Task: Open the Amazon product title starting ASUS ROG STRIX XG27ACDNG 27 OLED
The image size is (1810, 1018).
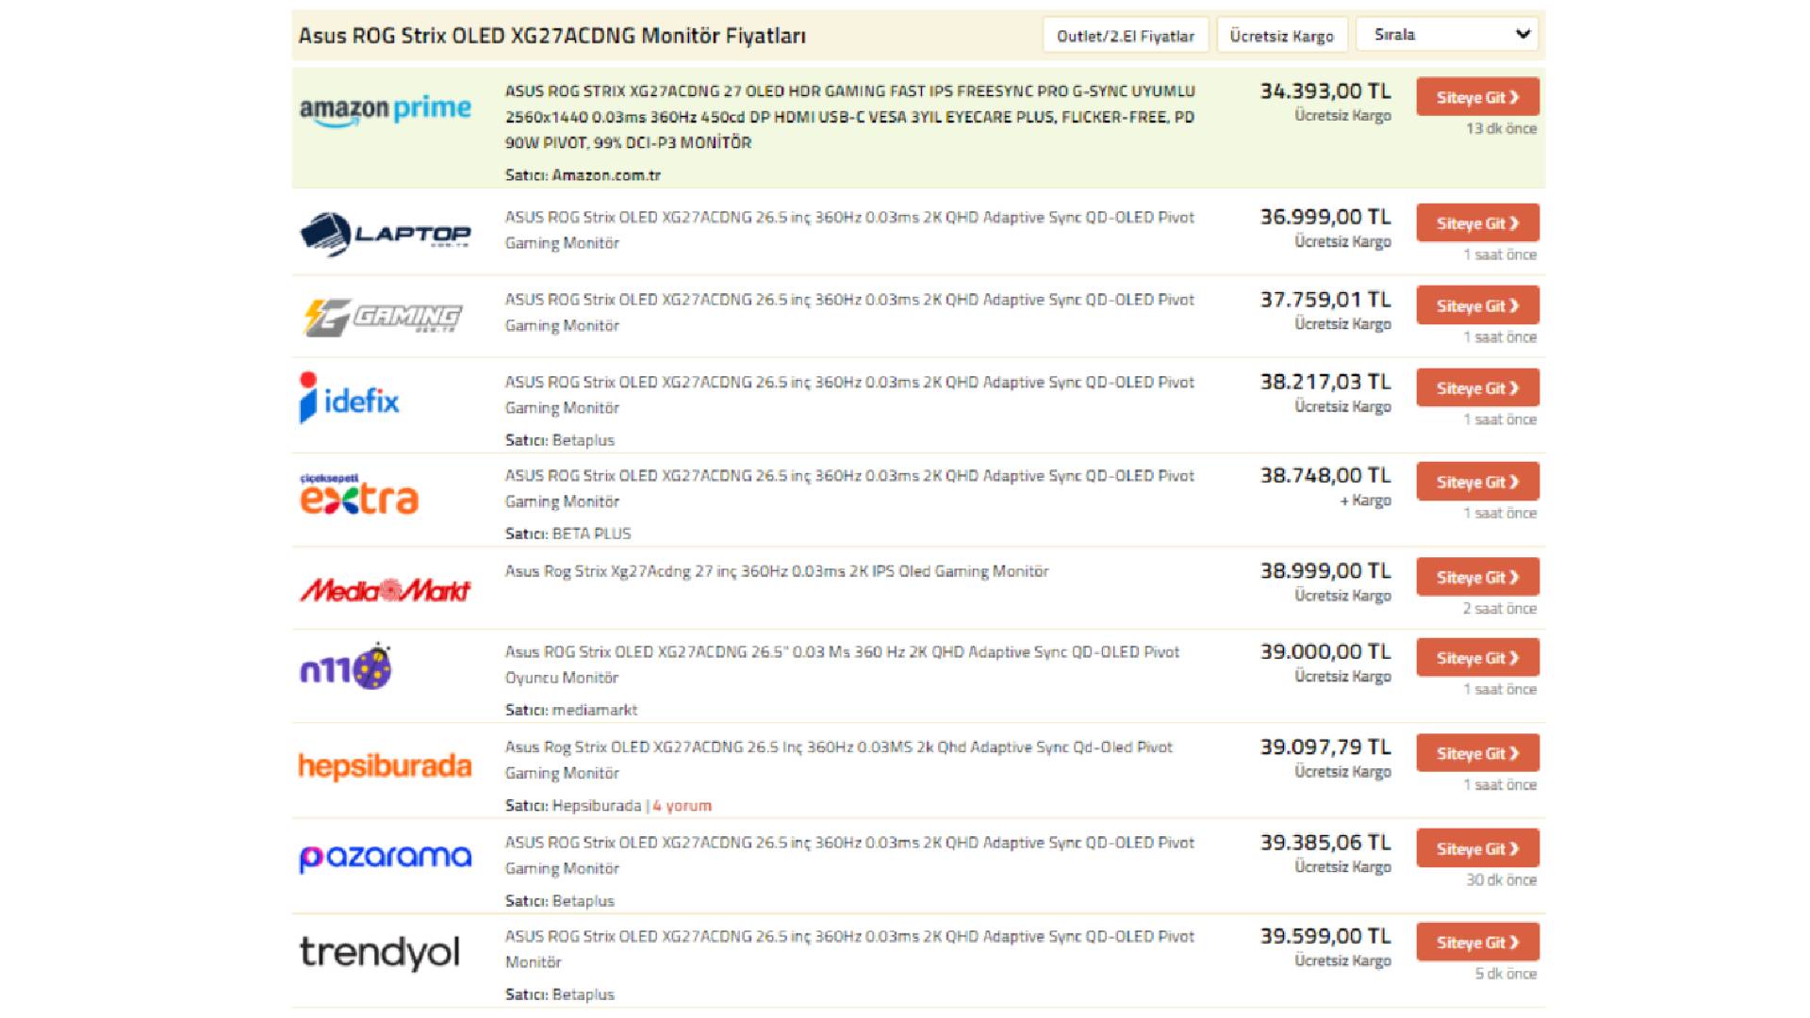Action: click(850, 117)
